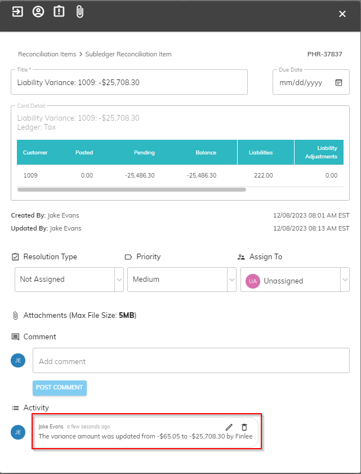Edit the activity entry with pencil icon
The height and width of the screenshot is (474, 361).
229,427
